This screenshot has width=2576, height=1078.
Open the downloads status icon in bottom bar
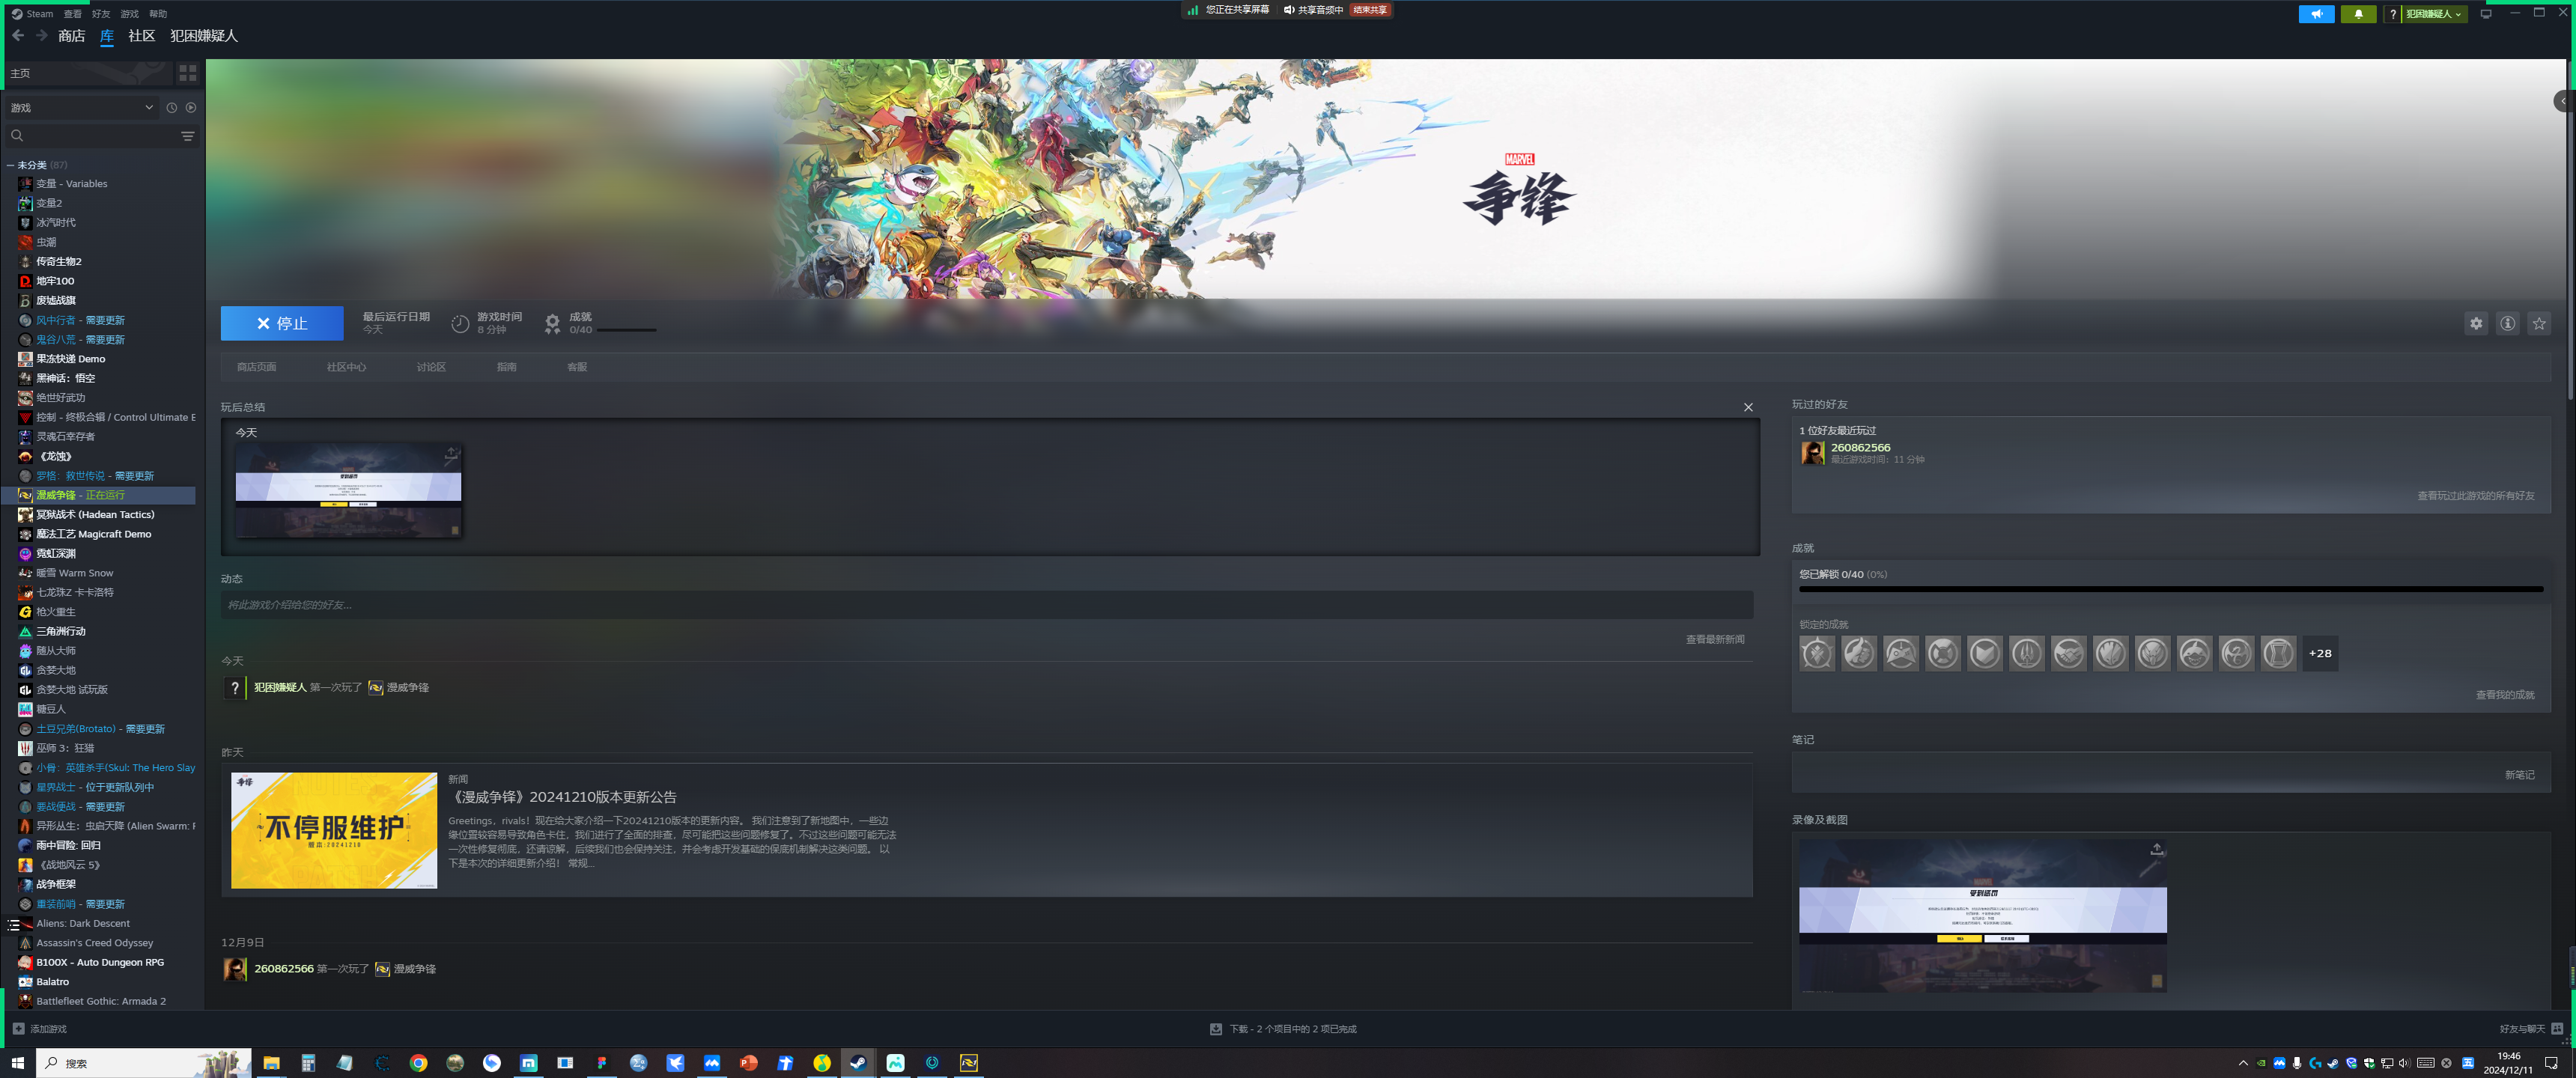point(1216,1028)
